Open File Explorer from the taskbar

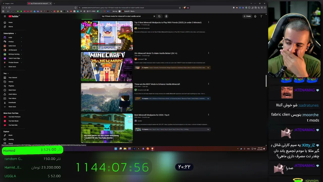point(125,149)
